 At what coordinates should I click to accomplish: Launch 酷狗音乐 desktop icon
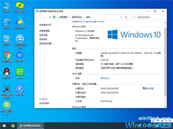pyautogui.click(x=20, y=90)
